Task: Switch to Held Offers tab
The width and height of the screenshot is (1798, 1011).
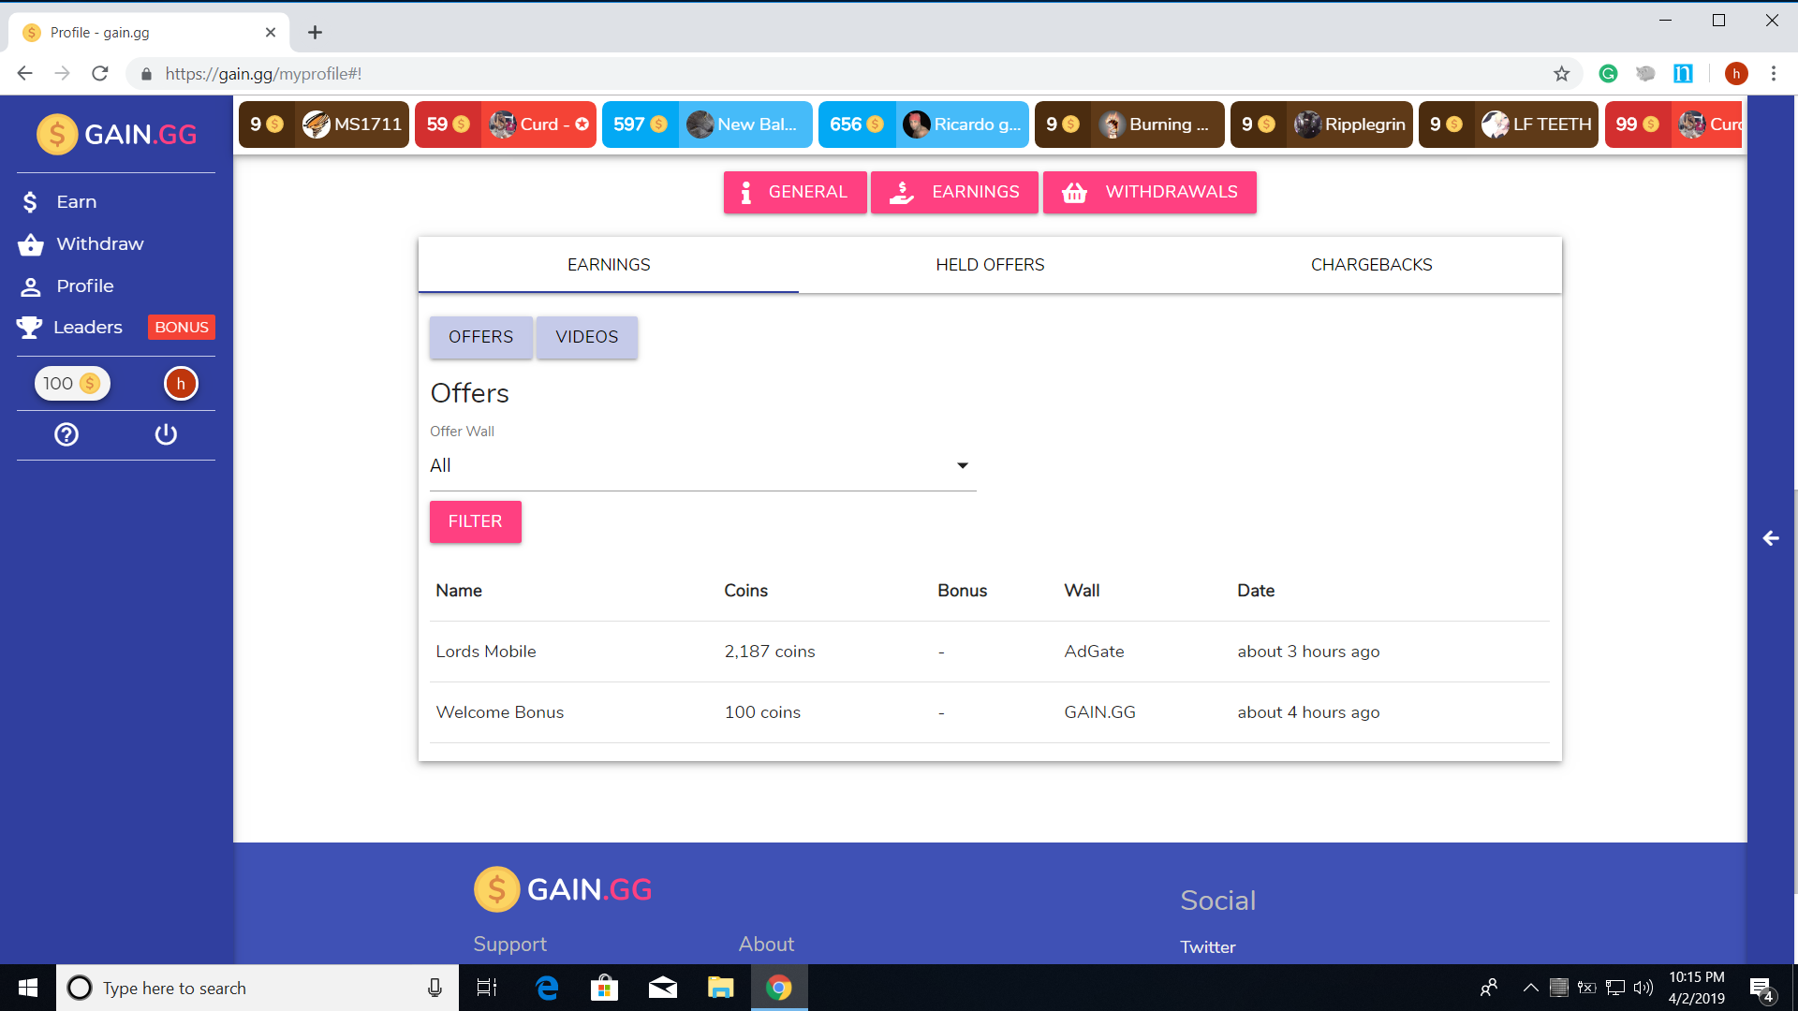Action: [990, 265]
